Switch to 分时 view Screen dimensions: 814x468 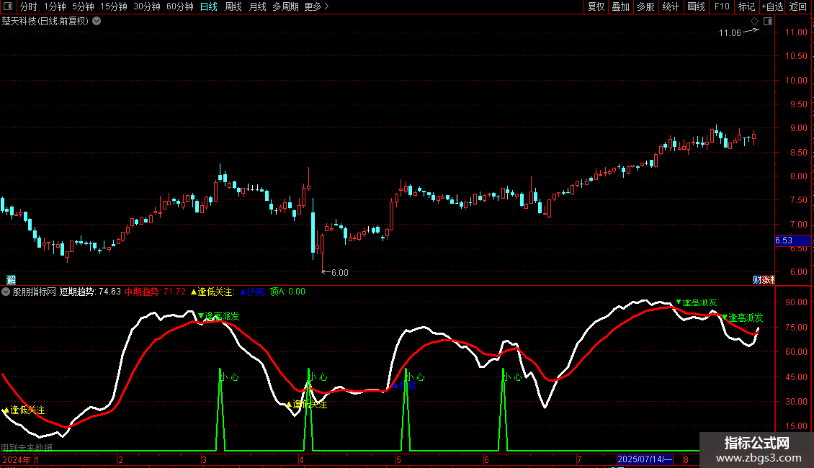pyautogui.click(x=29, y=6)
